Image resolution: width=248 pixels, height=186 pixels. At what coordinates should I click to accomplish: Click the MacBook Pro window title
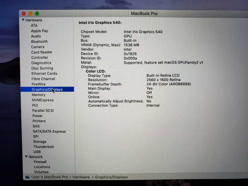pos(144,14)
